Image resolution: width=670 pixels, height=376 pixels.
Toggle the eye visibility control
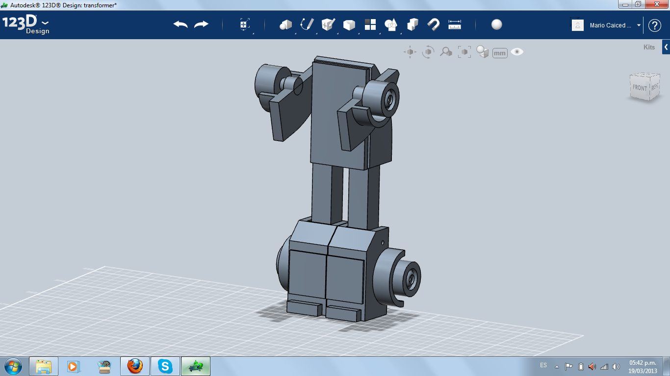click(517, 52)
